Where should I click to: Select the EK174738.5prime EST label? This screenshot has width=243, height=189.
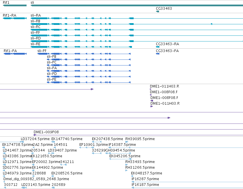(18, 145)
